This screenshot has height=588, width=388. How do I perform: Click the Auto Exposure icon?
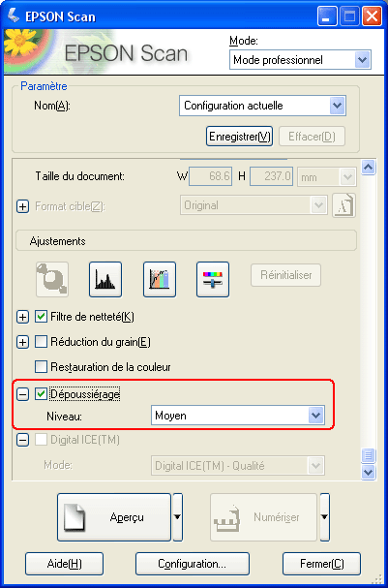point(52,279)
